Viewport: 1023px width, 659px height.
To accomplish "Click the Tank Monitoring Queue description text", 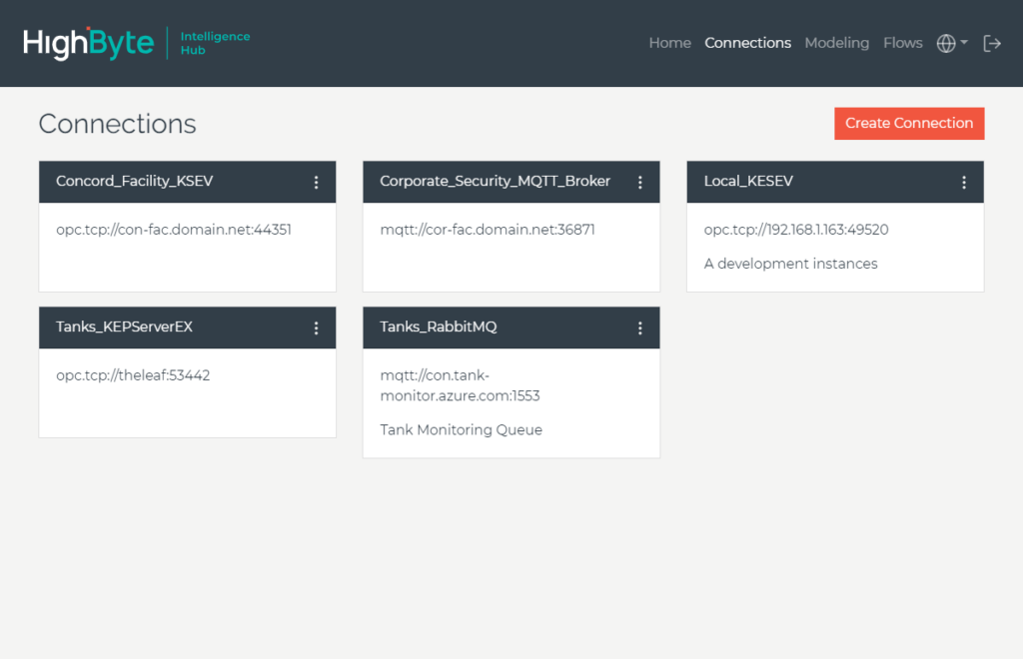I will [x=461, y=429].
